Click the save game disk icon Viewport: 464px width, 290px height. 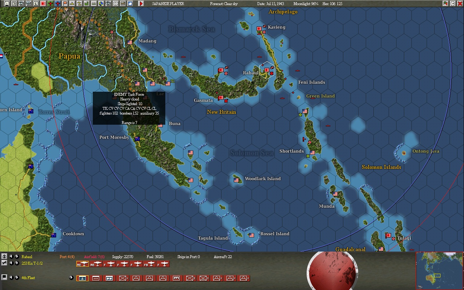pos(7,4)
